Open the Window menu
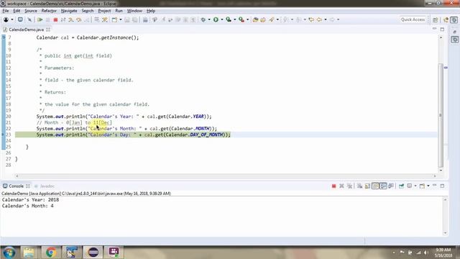 pyautogui.click(x=134, y=11)
